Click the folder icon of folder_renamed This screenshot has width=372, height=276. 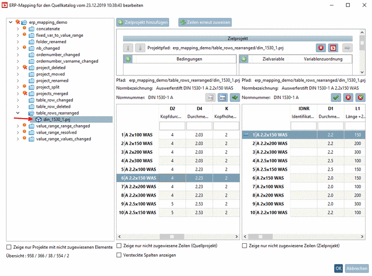[32, 42]
